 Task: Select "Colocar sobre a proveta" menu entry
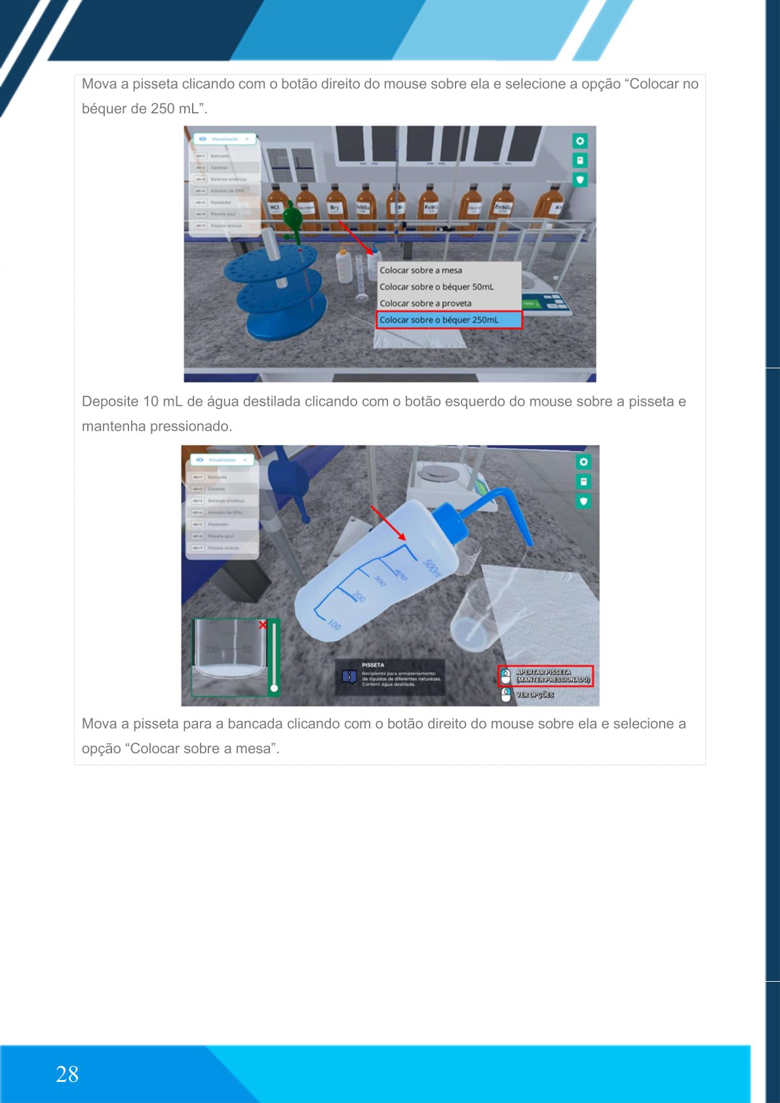(425, 303)
